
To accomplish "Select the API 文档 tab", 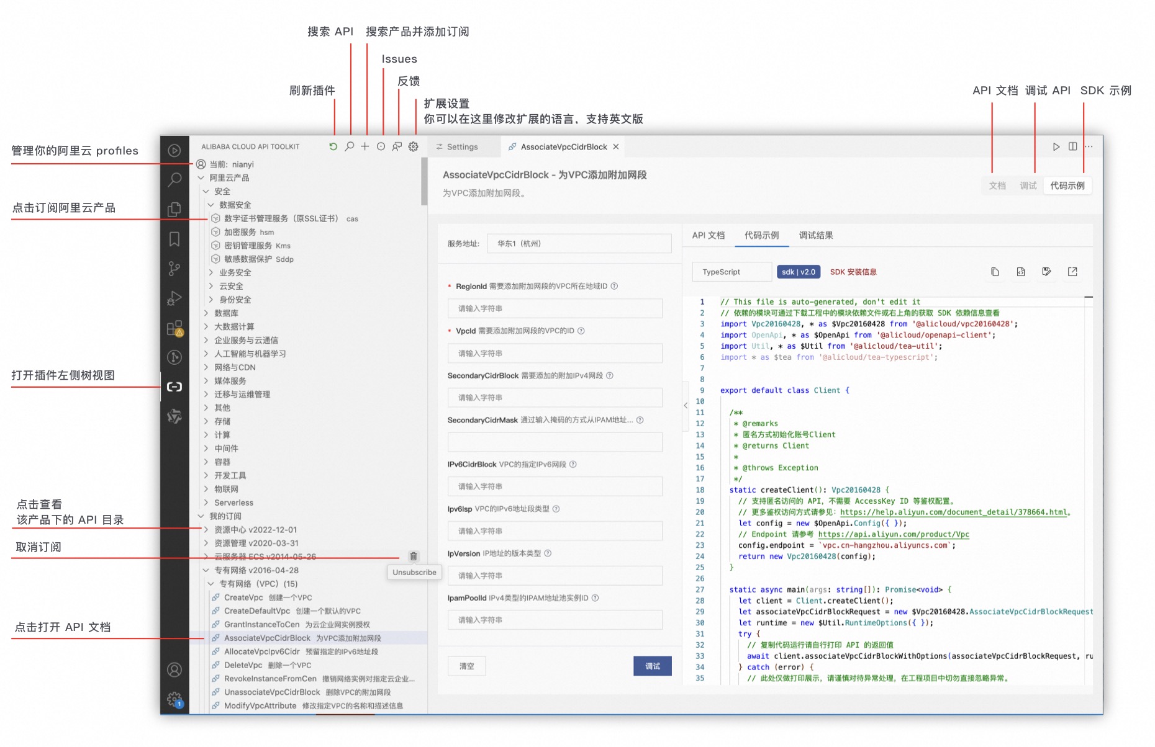I will 707,235.
